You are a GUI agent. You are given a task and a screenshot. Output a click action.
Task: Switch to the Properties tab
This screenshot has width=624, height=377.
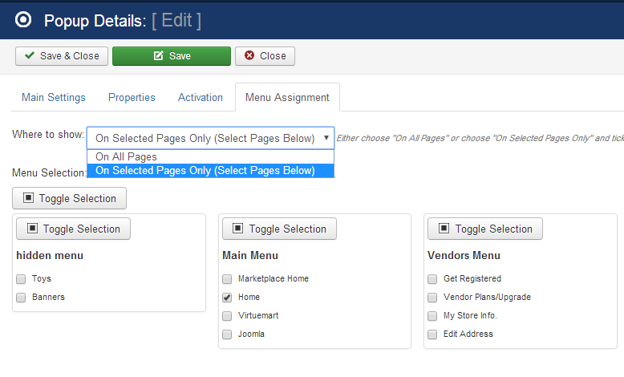tap(132, 98)
